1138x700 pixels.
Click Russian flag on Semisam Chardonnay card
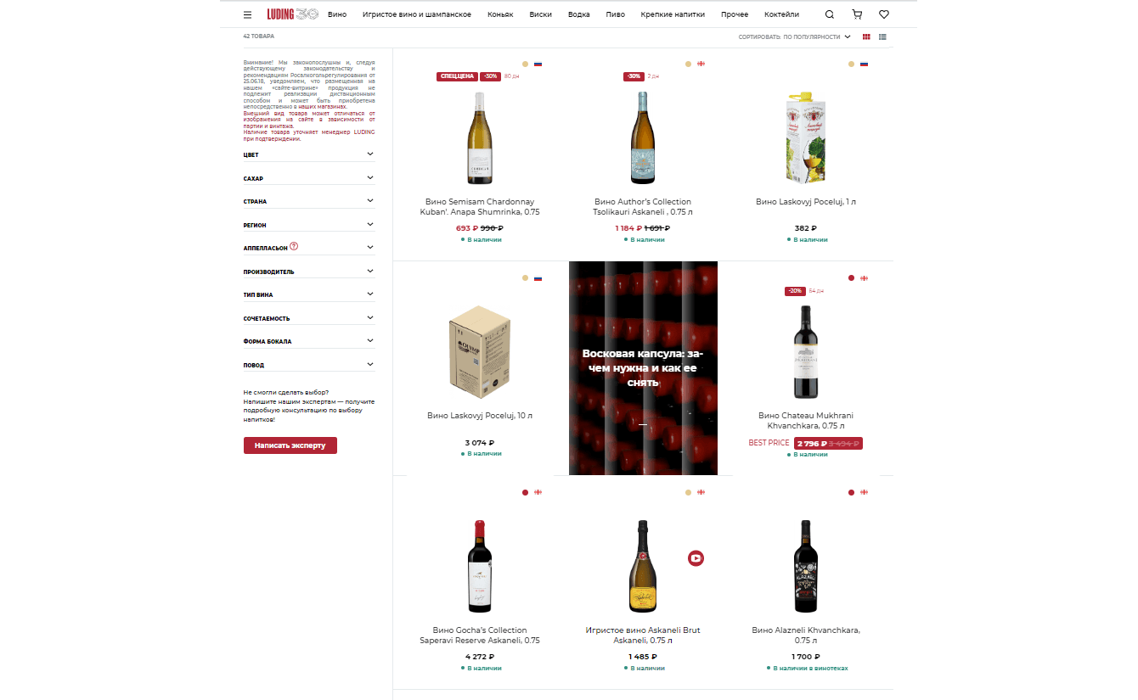pos(538,64)
